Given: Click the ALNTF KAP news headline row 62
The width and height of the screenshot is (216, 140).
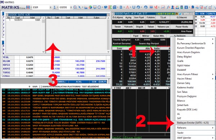Looking at the screenshot, I should (56, 90).
